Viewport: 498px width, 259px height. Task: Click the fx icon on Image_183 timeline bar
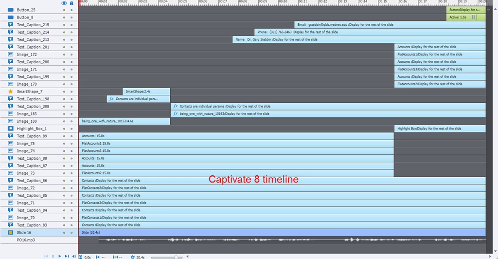[x=175, y=113]
